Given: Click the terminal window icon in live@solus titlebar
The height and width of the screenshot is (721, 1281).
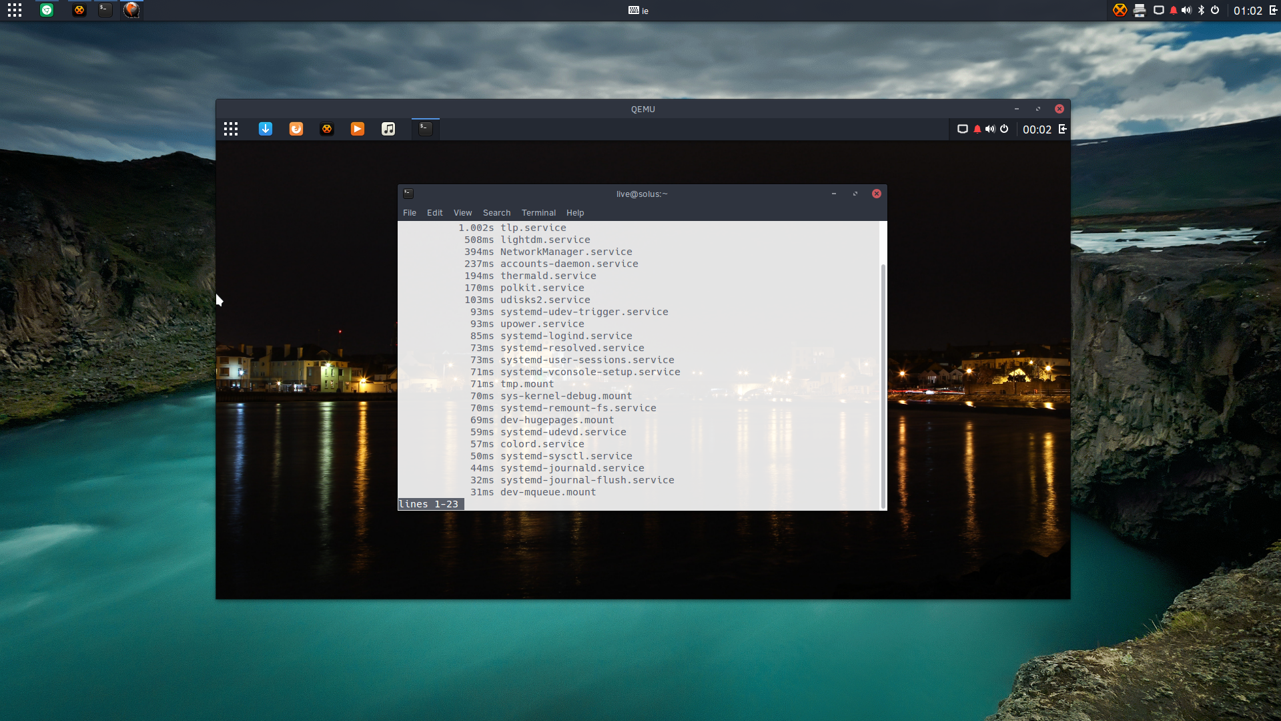Looking at the screenshot, I should coord(408,194).
